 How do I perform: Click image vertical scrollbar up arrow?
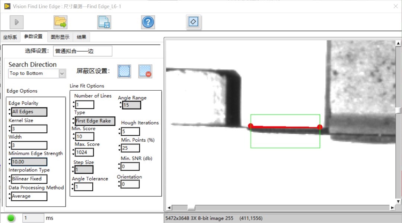398,43
